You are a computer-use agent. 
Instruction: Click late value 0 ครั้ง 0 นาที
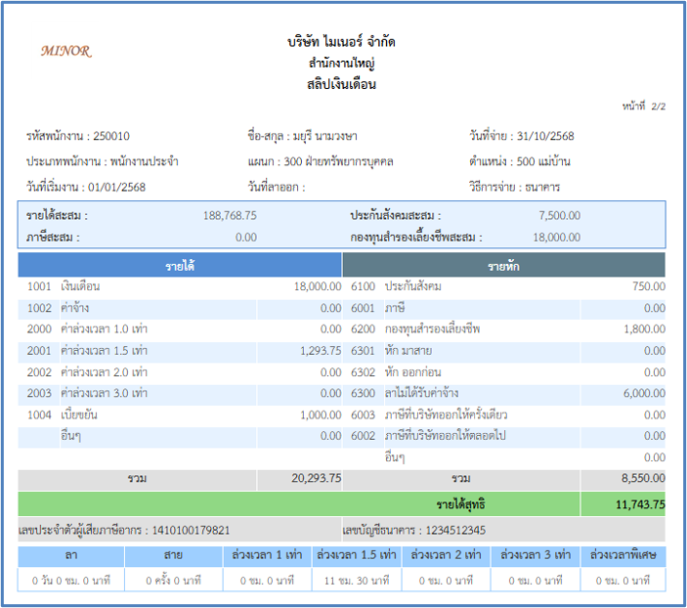click(174, 581)
